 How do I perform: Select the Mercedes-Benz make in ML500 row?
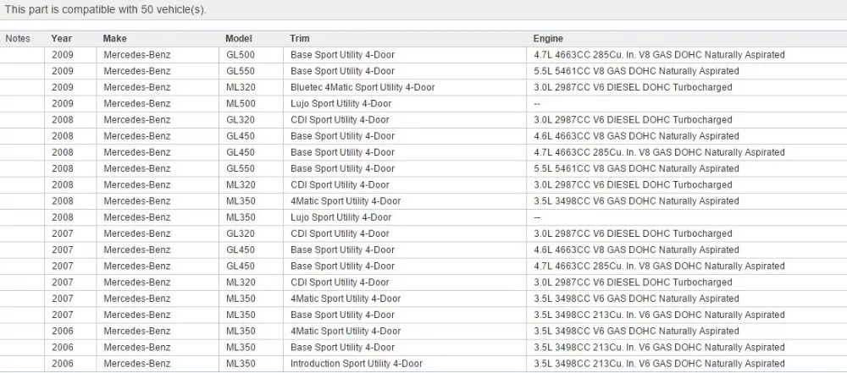[x=136, y=104]
